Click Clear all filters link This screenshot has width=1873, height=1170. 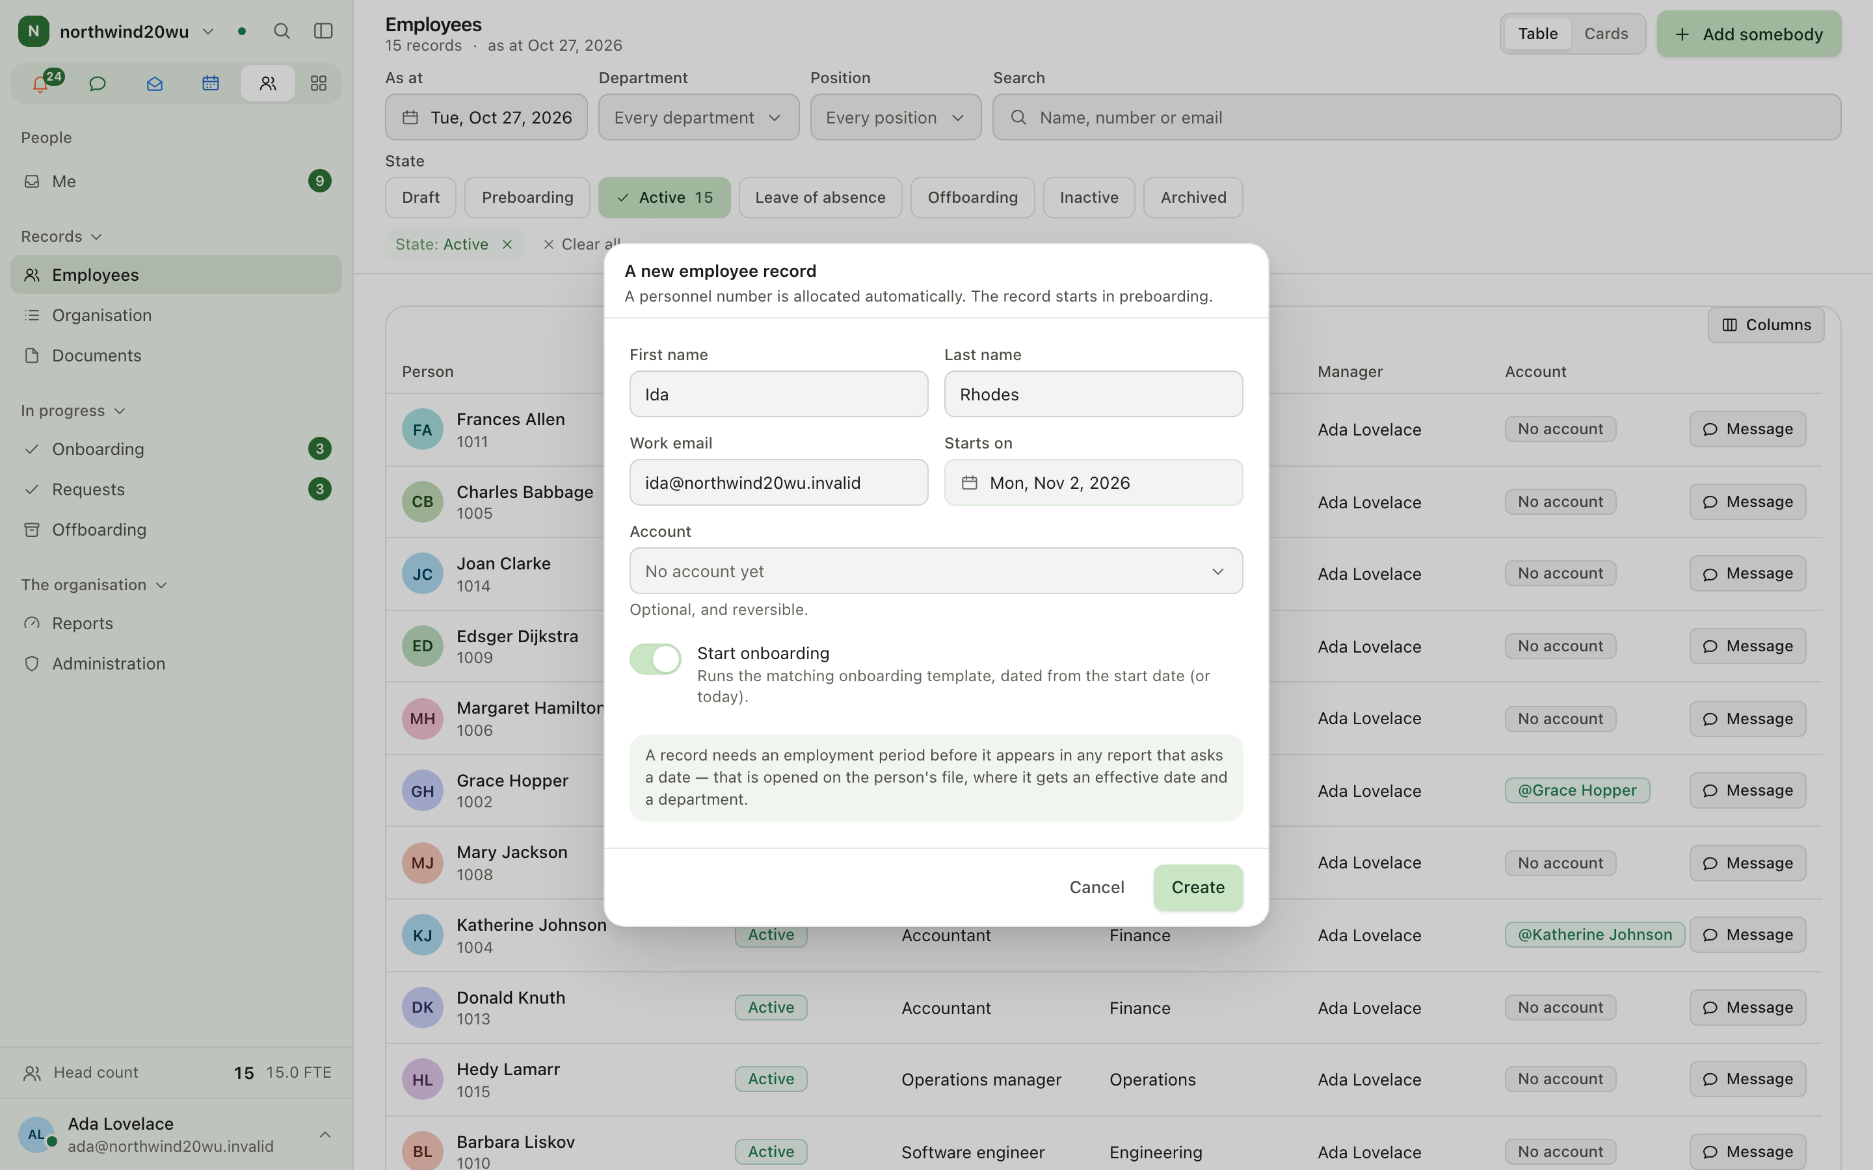[x=581, y=244]
